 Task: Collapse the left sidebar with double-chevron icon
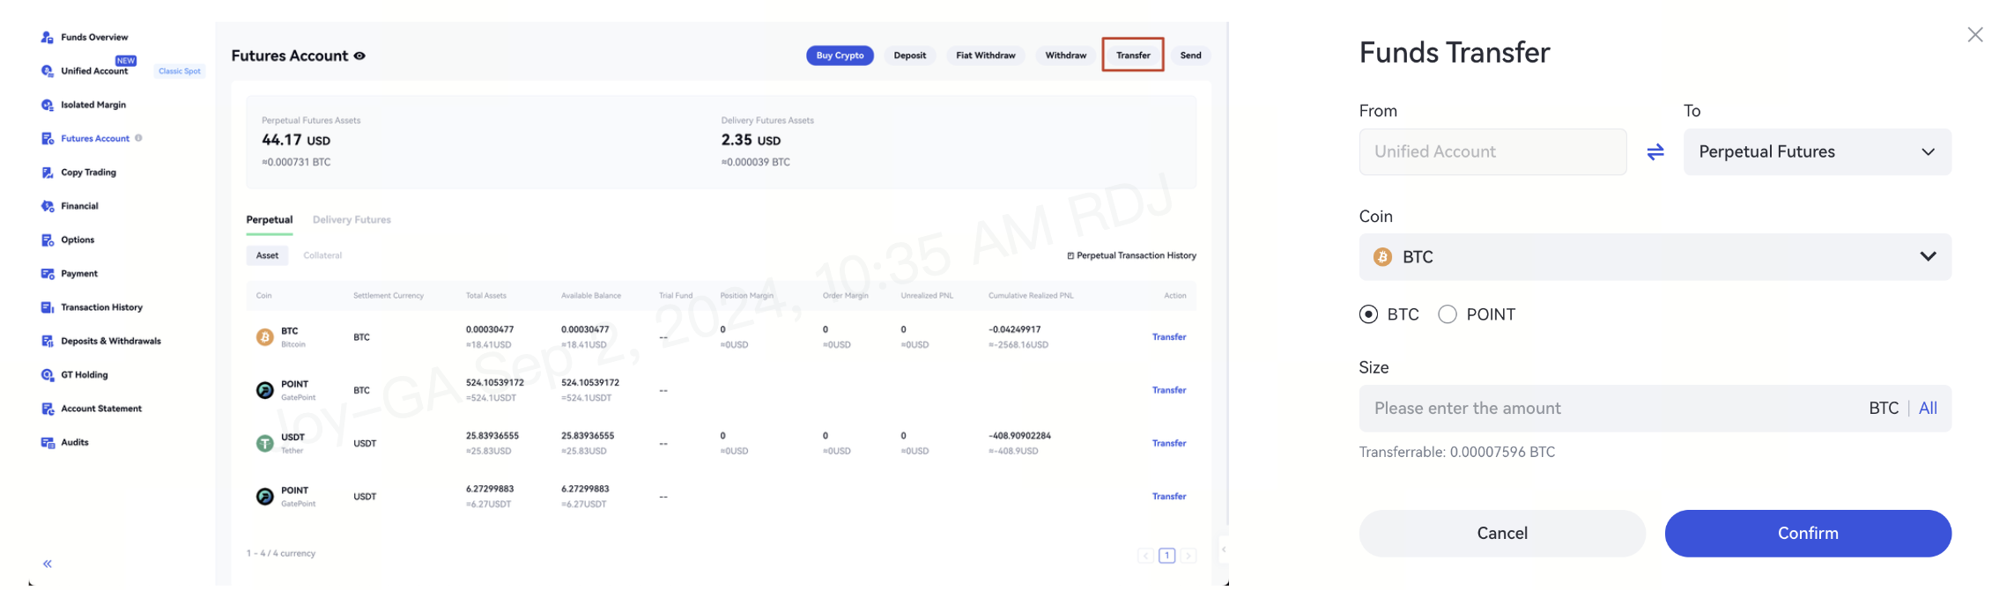coord(48,564)
